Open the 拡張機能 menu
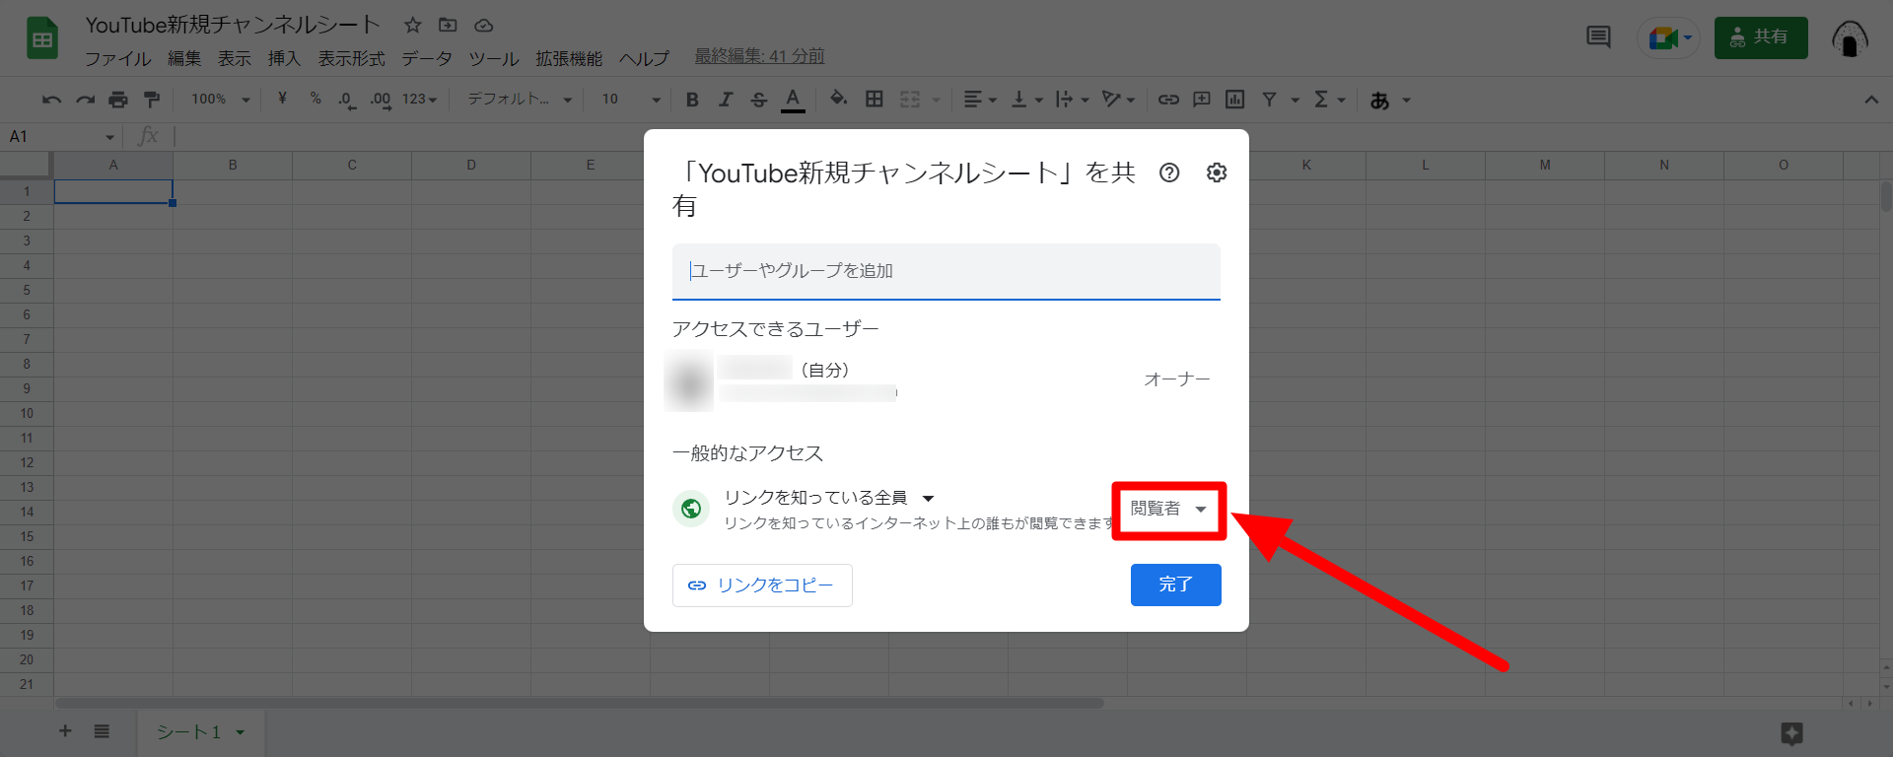The height and width of the screenshot is (757, 1893). coord(569,59)
